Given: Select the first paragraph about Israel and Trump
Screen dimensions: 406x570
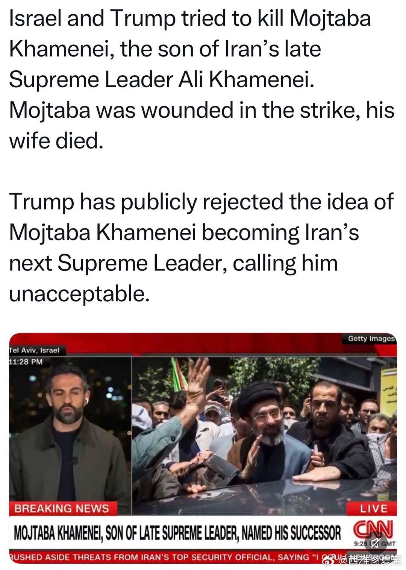Looking at the screenshot, I should (202, 79).
